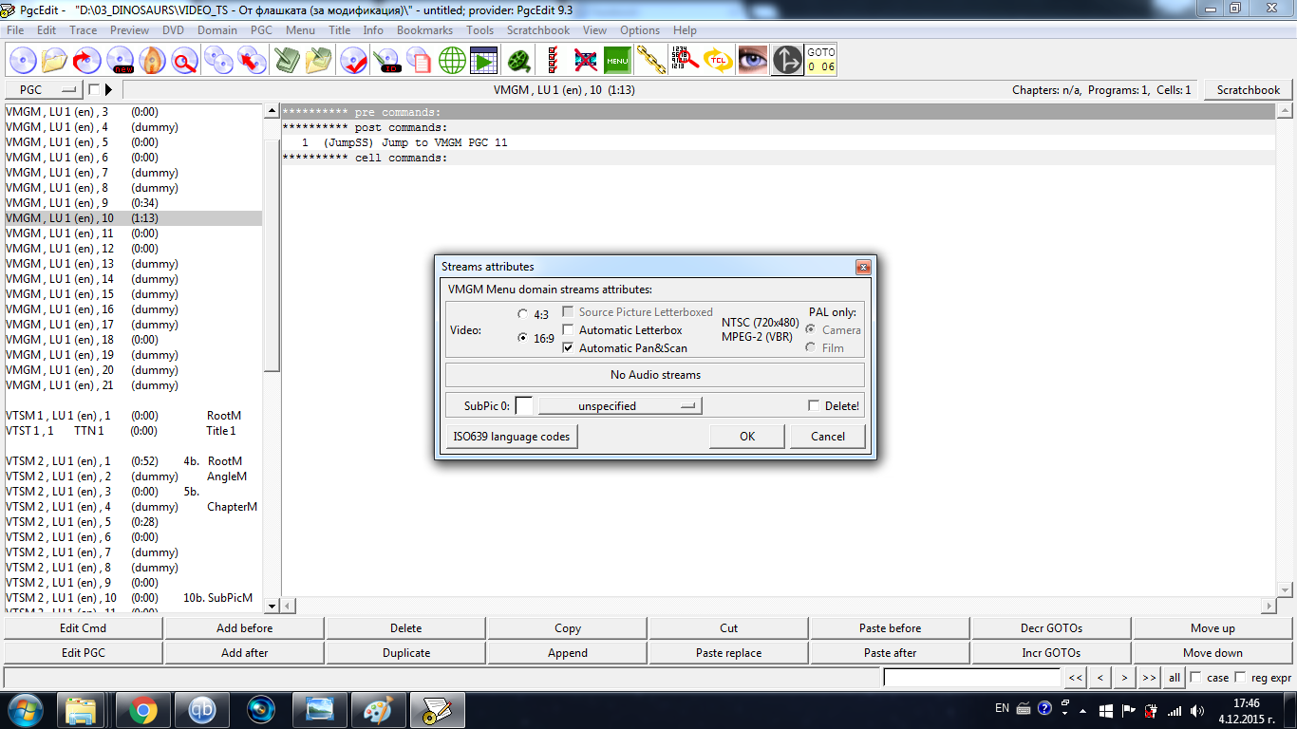Screen dimensions: 1297x729
Task: Click the green books stack toolbar icon
Action: pyautogui.click(x=288, y=61)
